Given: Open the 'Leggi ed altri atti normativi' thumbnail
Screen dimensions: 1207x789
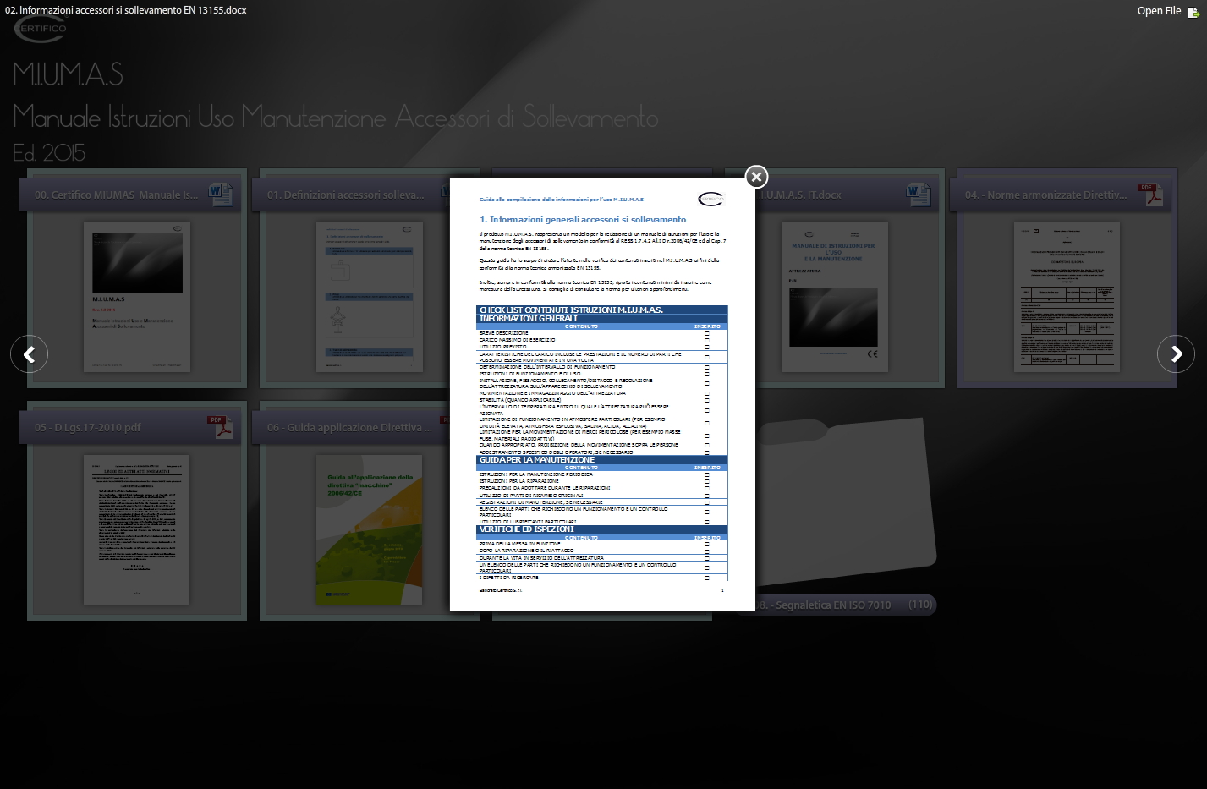Looking at the screenshot, I should pyautogui.click(x=137, y=529).
